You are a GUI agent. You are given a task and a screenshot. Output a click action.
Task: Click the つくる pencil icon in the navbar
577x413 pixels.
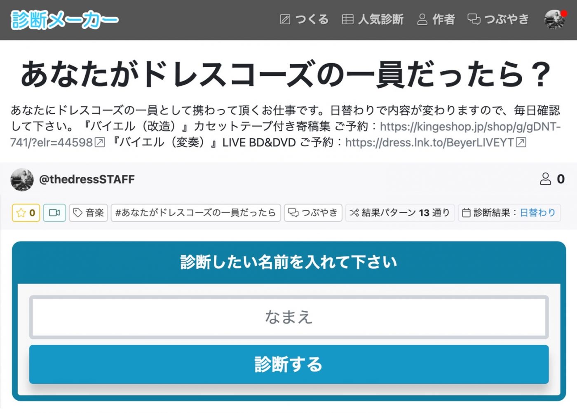(285, 19)
